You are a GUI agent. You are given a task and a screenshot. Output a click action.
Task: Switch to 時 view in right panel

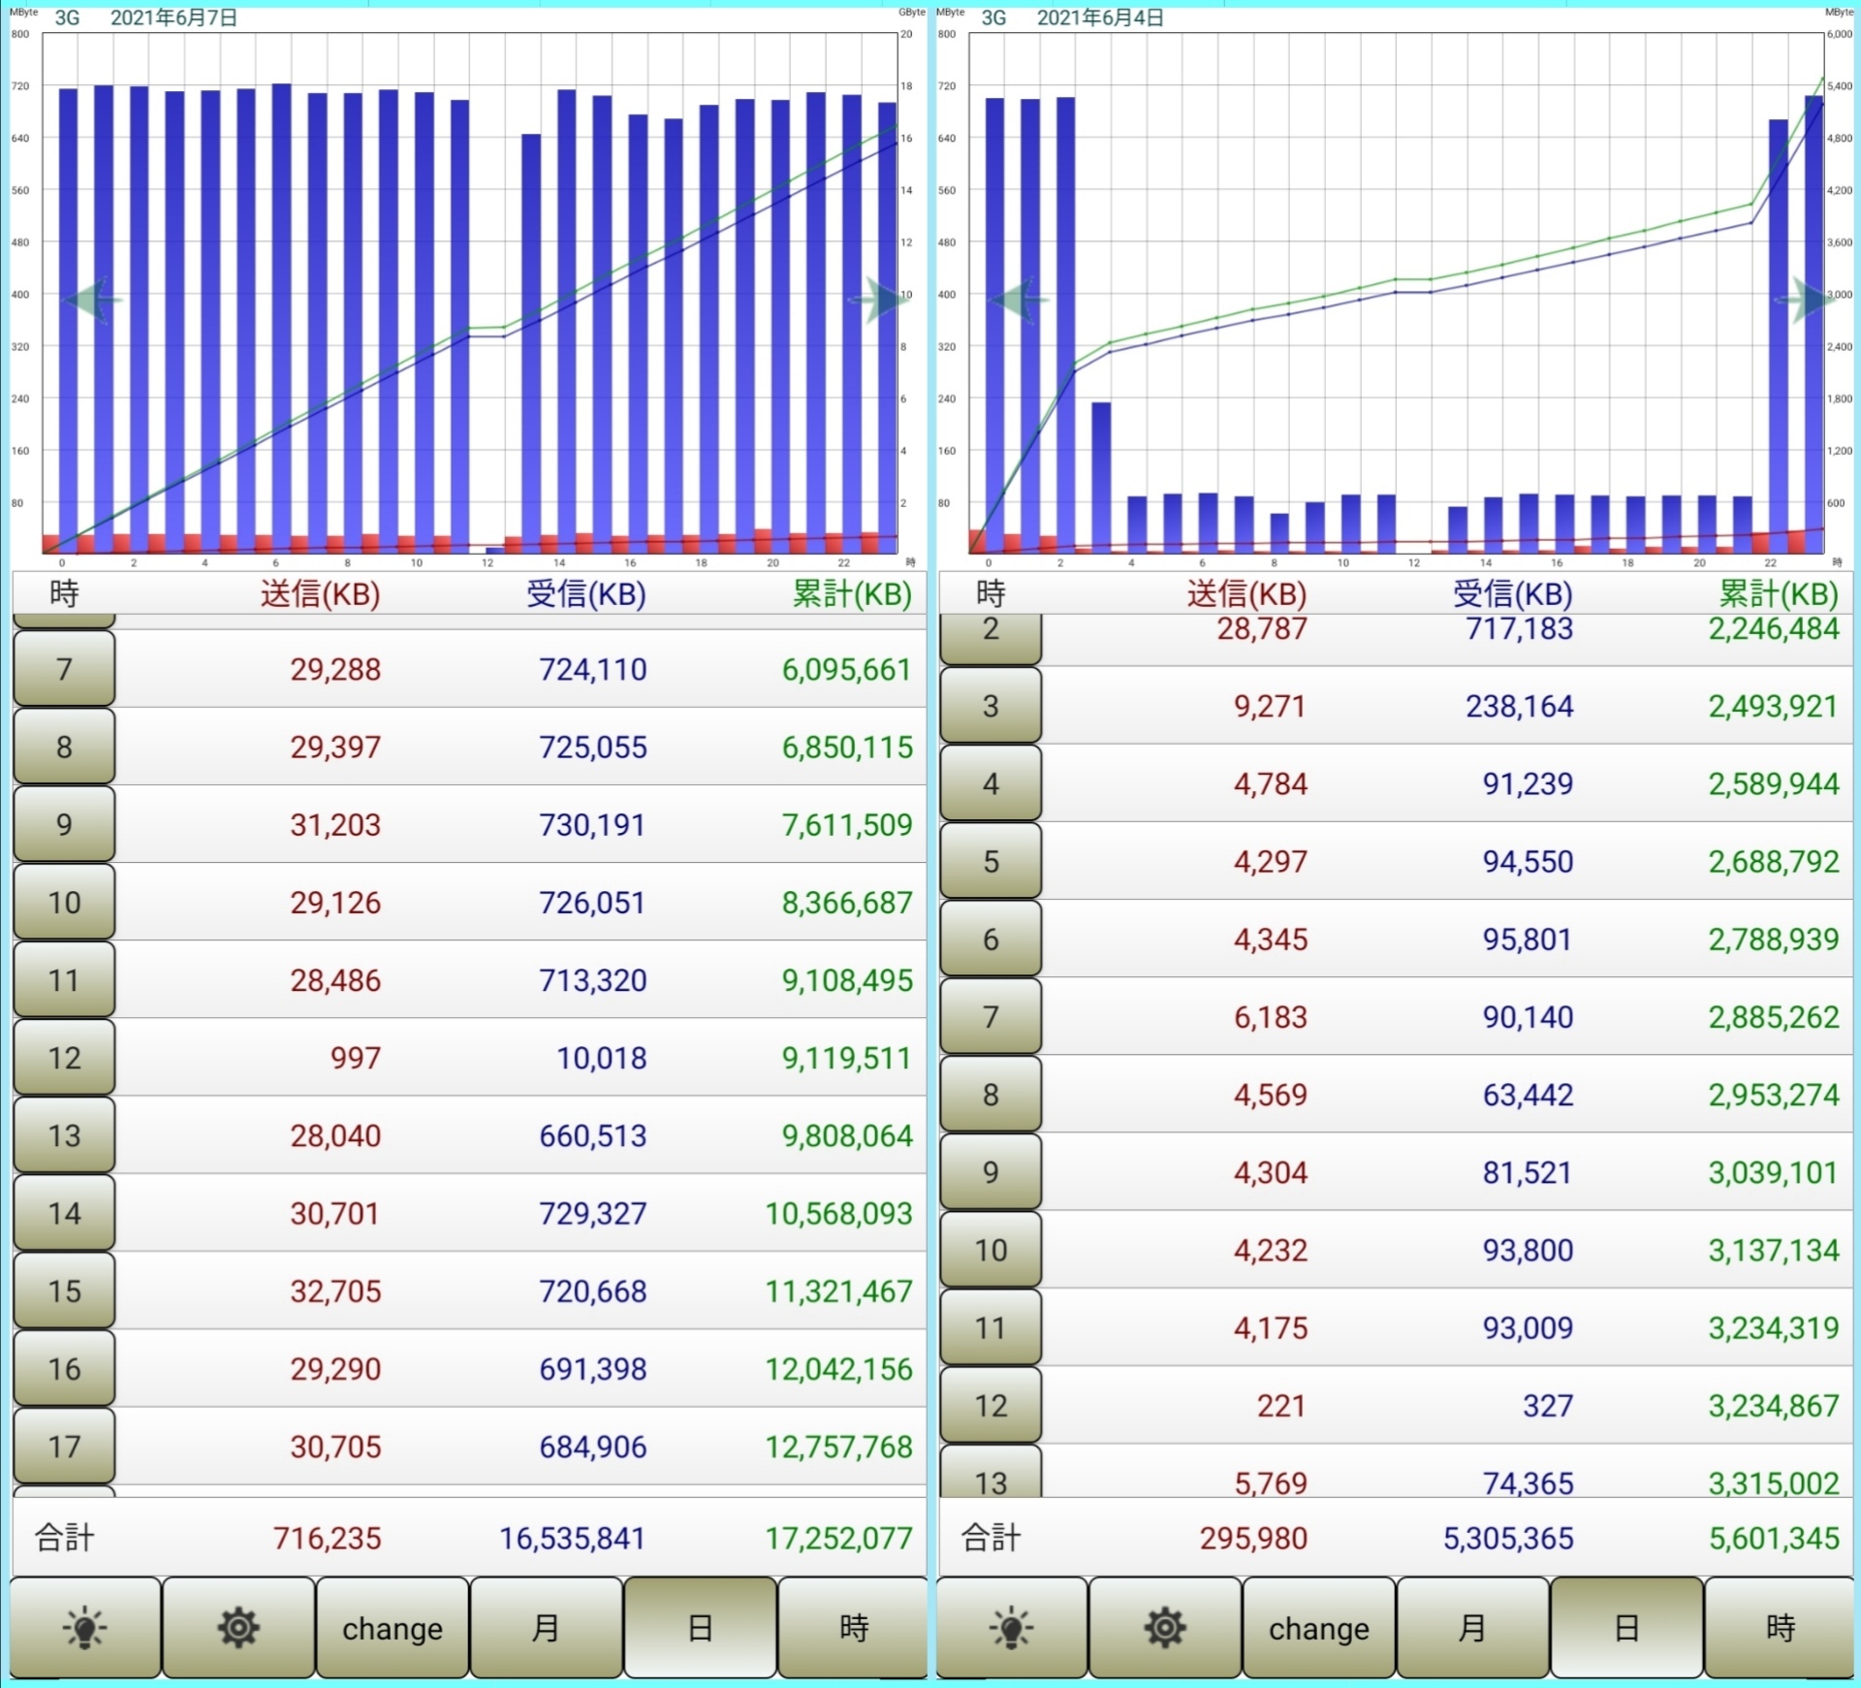(x=1780, y=1628)
